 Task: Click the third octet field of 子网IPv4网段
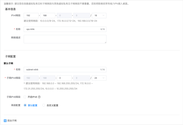64,78
